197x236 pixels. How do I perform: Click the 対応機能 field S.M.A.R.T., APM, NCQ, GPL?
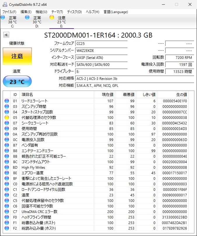pyautogui.click(x=135, y=85)
